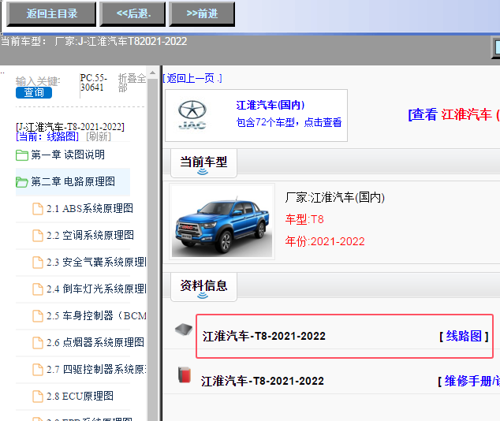Click 江淮汽车-T8-2021-2022 in the 线路图 row

[x=264, y=336]
